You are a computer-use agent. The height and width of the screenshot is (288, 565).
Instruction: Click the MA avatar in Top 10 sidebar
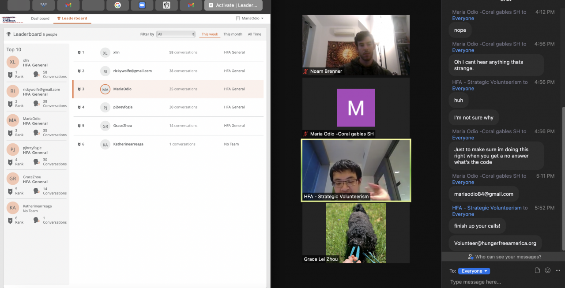pos(13,120)
